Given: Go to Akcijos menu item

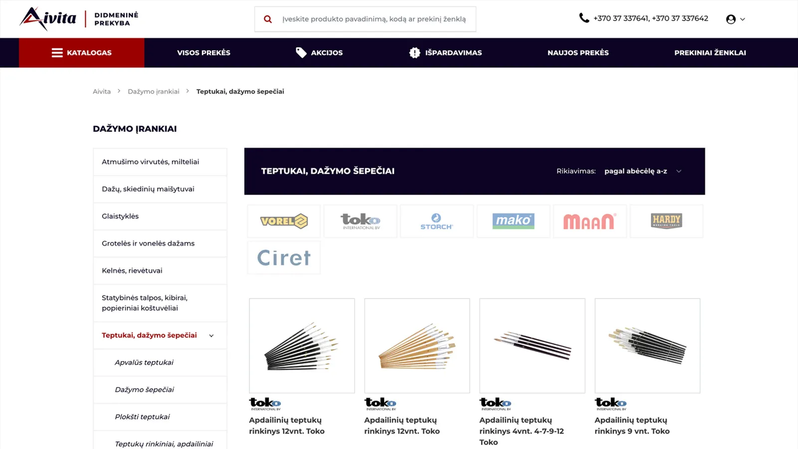Looking at the screenshot, I should tap(319, 53).
